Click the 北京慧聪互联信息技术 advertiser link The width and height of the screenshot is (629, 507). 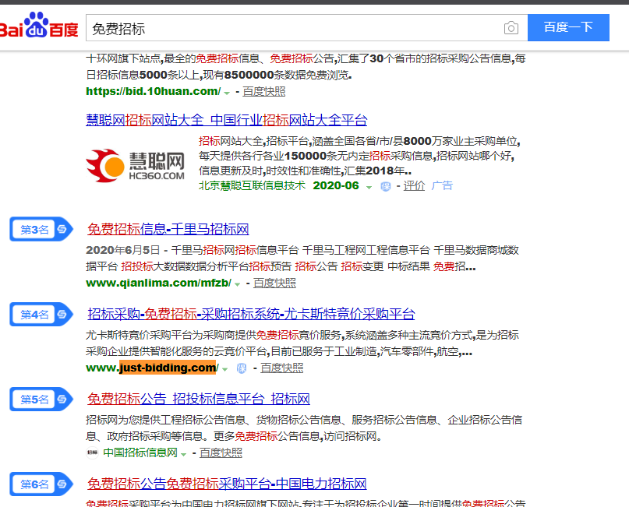pos(253,185)
